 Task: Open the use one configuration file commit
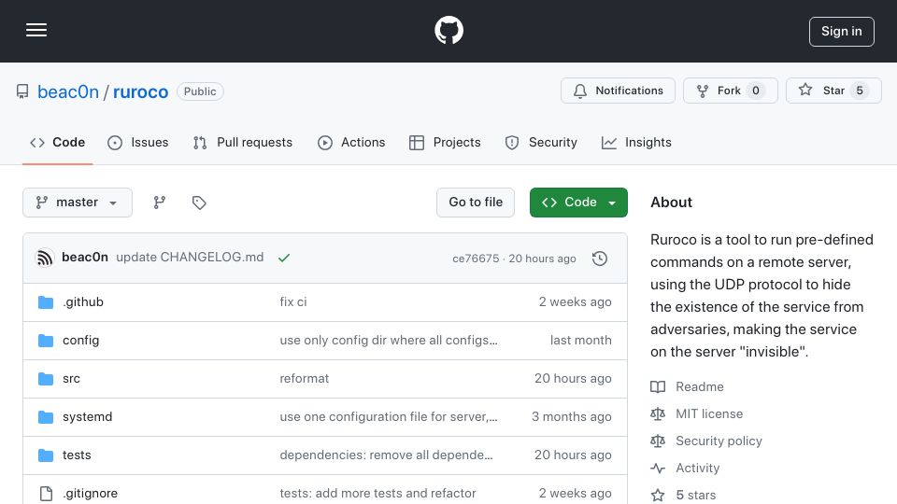[389, 416]
